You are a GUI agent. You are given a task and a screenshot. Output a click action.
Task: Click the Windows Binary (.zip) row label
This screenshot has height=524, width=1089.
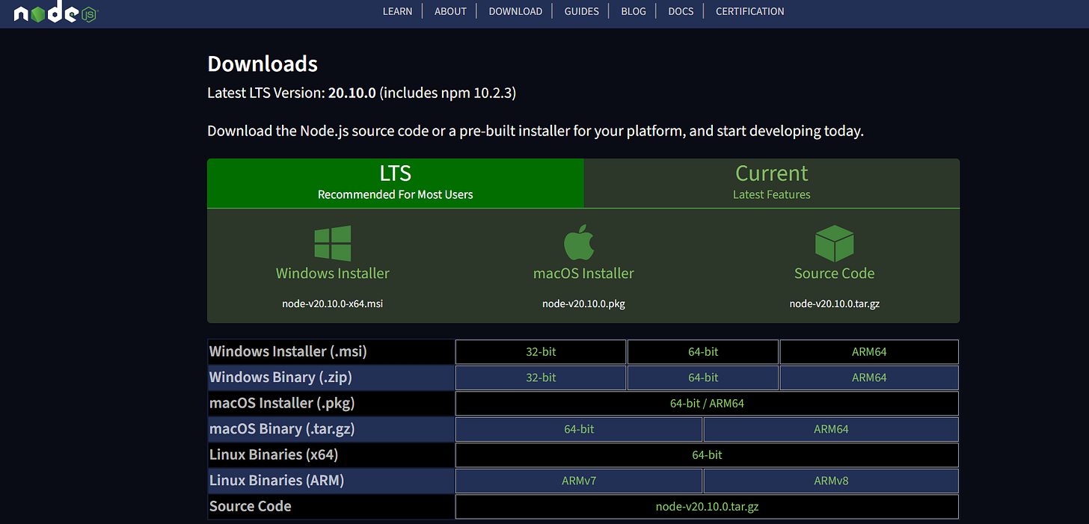pyautogui.click(x=279, y=377)
